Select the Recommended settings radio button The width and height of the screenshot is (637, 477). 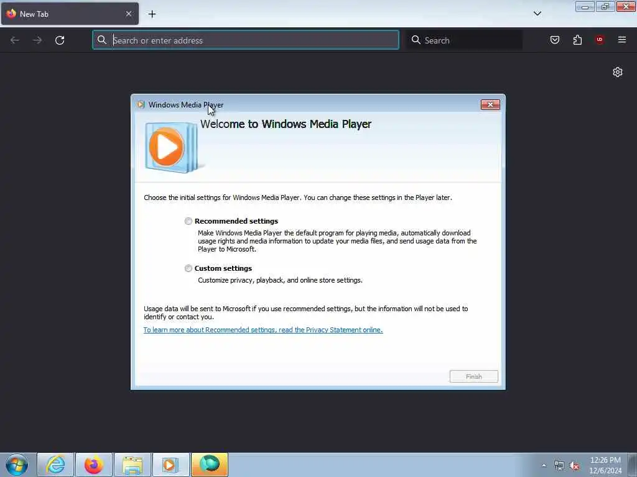click(188, 221)
